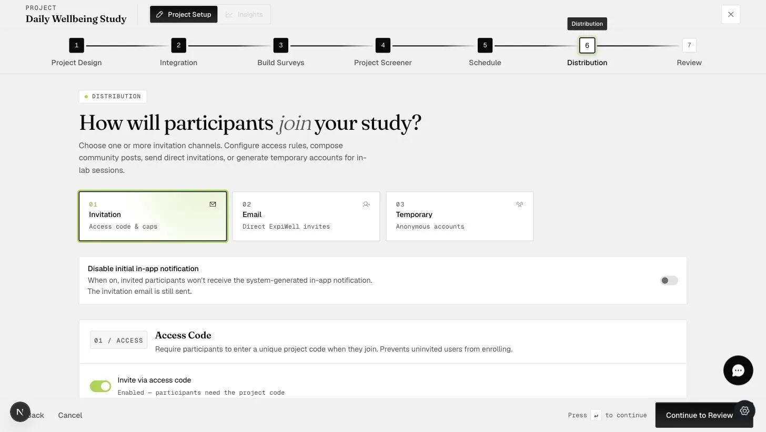Click Continue to Review button

pyautogui.click(x=699, y=415)
